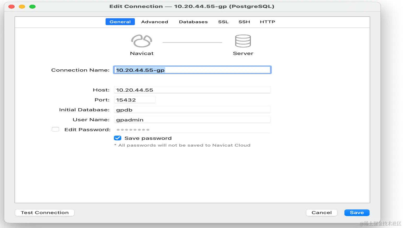
Task: Click the Edit Connection window title
Action: click(x=192, y=6)
